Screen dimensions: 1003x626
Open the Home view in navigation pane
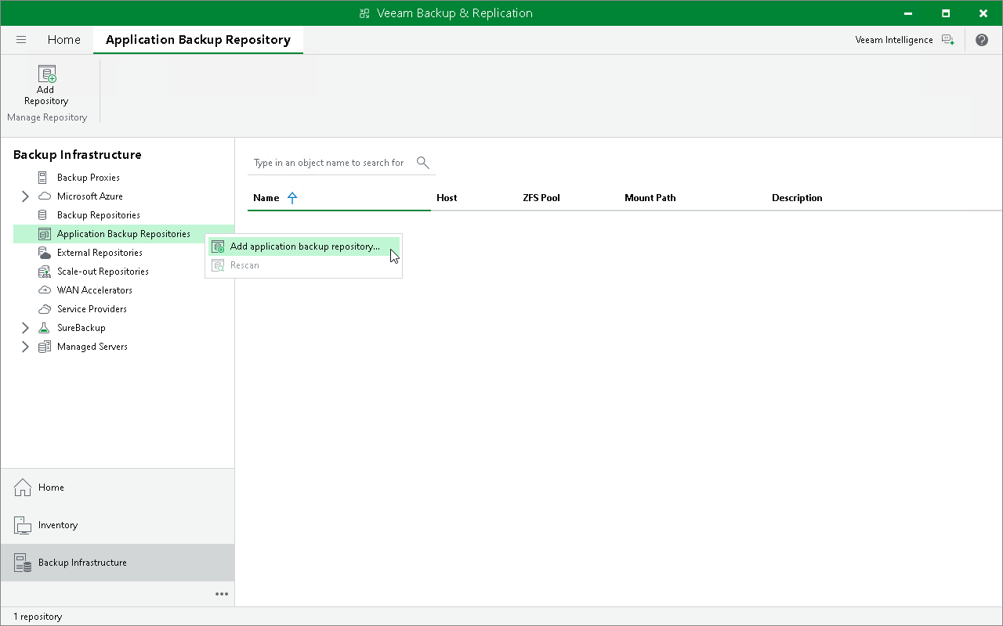(118, 487)
